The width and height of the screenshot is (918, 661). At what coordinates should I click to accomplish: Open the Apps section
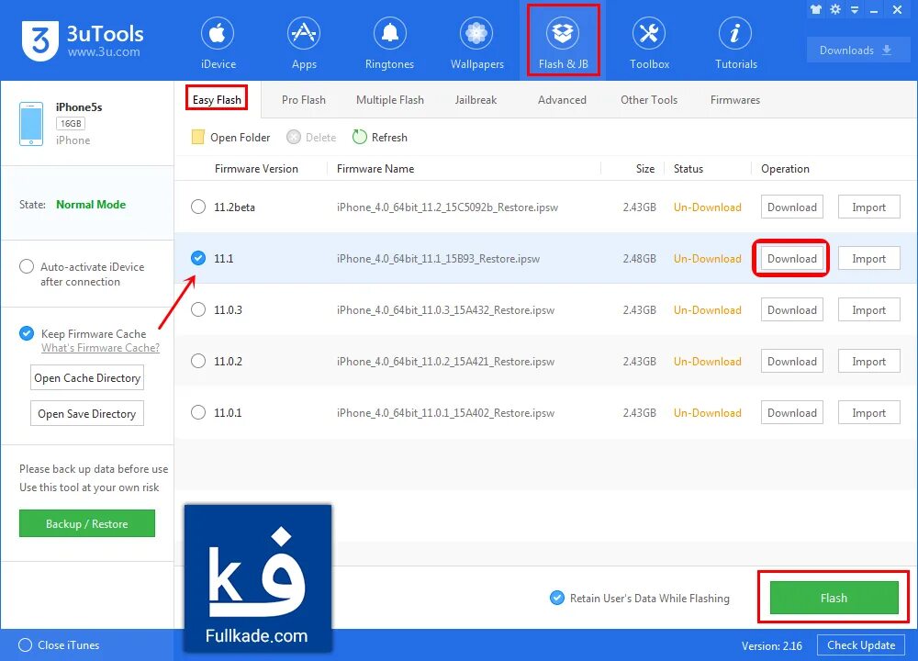pyautogui.click(x=304, y=43)
